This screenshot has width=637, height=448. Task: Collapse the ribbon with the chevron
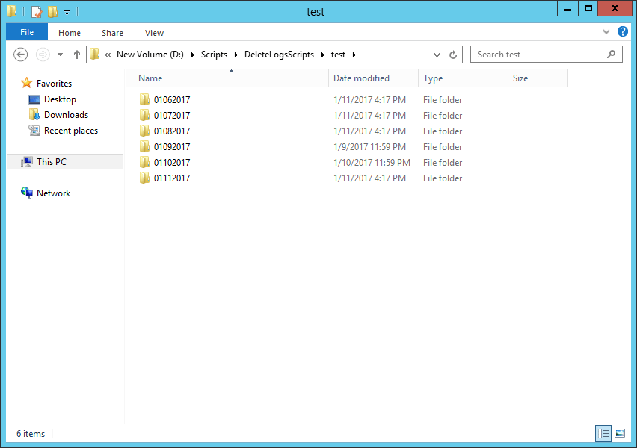click(606, 32)
